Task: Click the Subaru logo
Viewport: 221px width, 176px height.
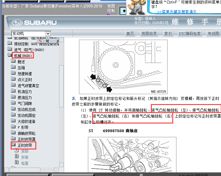Action: coord(34,22)
